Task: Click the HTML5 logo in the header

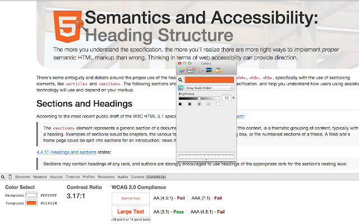Action: [67, 26]
